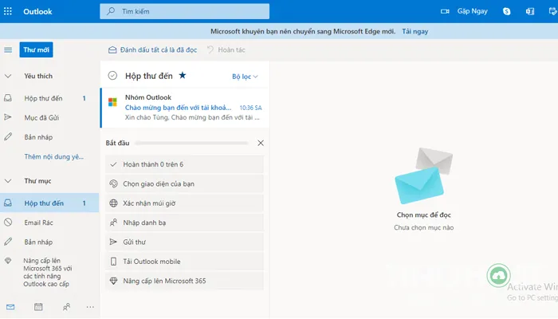Click the blocked icon next to Email Rác
Viewport: 558px width, 319px height.
coord(8,223)
